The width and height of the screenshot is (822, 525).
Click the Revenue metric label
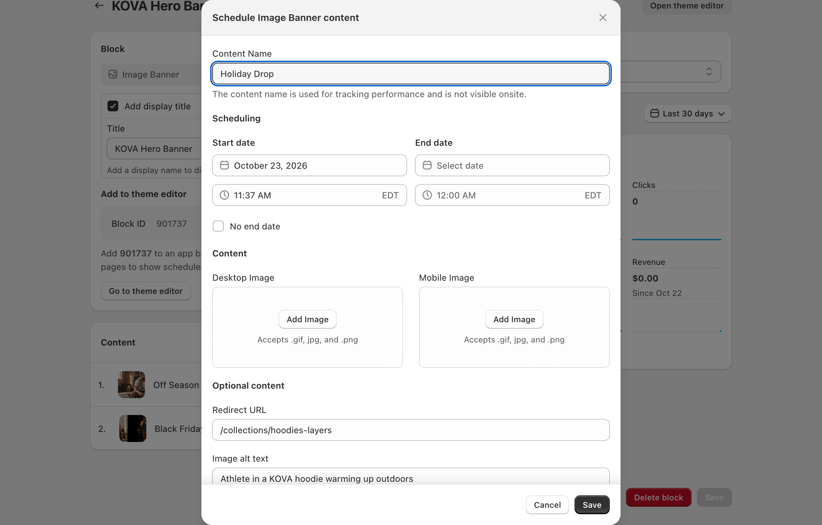click(649, 262)
